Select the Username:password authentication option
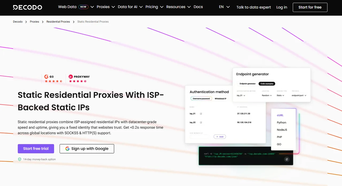The height and width of the screenshot is (186, 342). 201,99
